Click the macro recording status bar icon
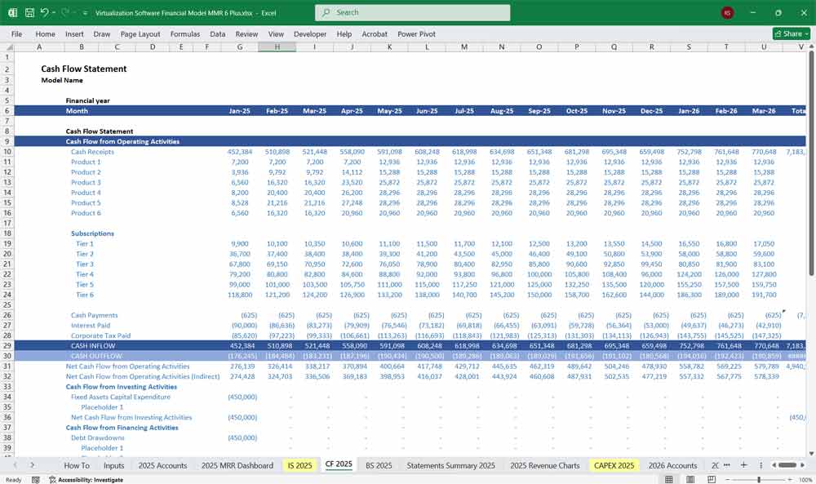Screen dimensions: 816x484 click(35, 479)
